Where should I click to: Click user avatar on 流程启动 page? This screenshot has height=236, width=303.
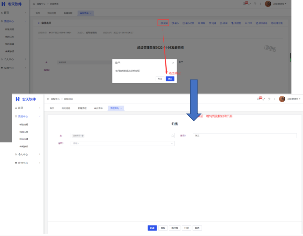[282, 99]
